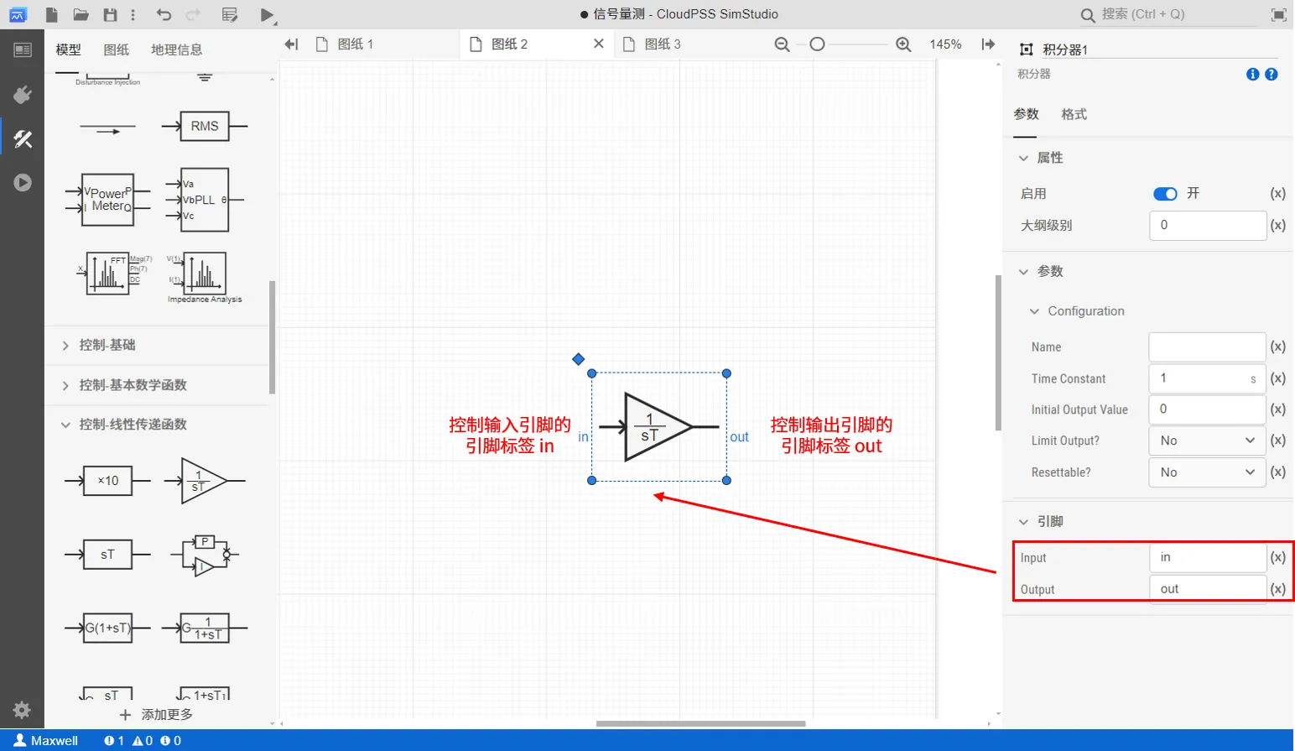This screenshot has width=1295, height=751.
Task: Save the project with the floppy disk icon
Action: click(110, 14)
